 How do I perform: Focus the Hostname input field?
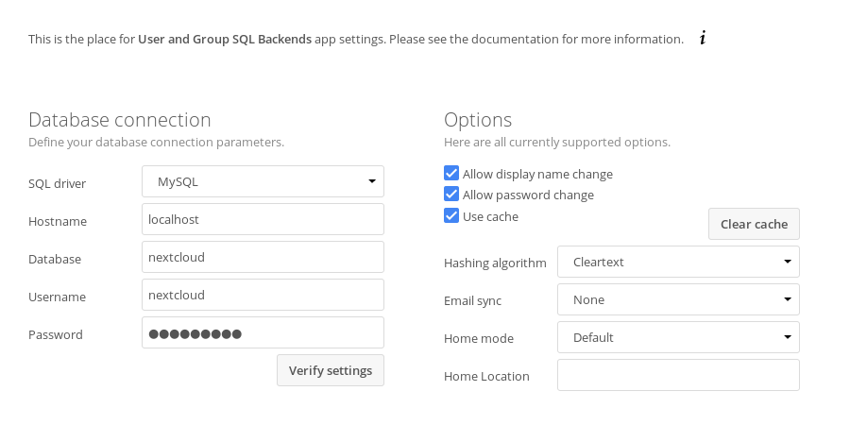click(263, 219)
